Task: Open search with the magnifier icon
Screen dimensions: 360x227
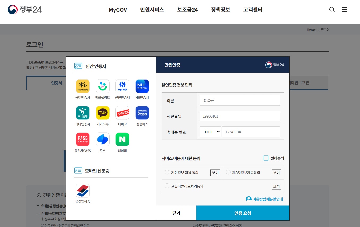Action: [332, 10]
